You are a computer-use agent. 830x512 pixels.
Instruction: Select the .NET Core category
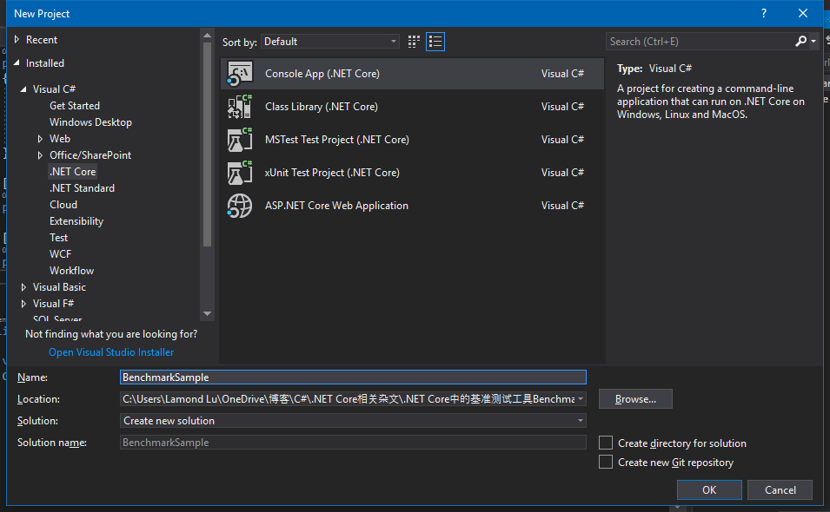72,172
